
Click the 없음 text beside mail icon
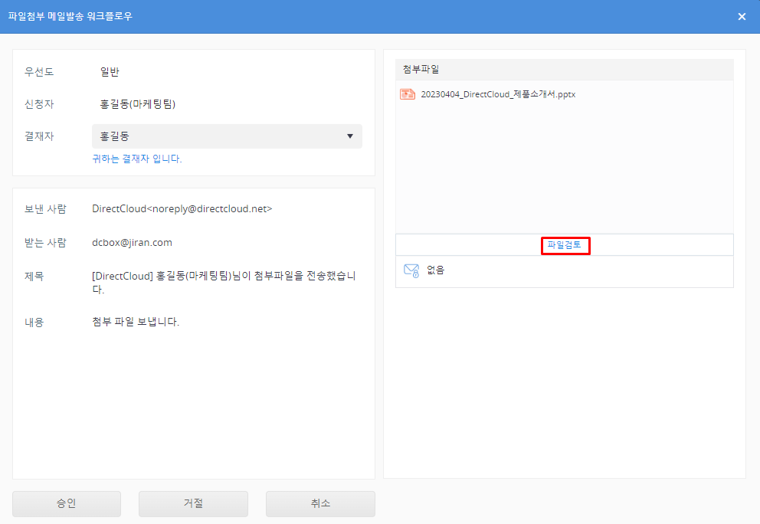[435, 270]
